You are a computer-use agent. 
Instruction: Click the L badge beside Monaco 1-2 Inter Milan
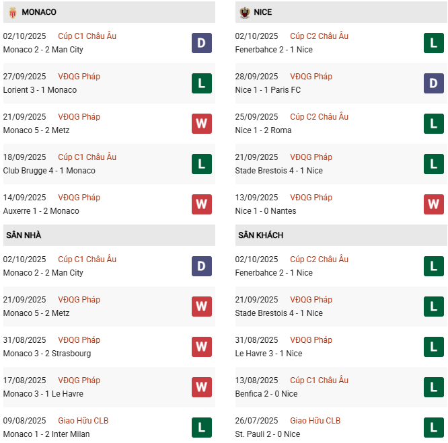click(202, 428)
